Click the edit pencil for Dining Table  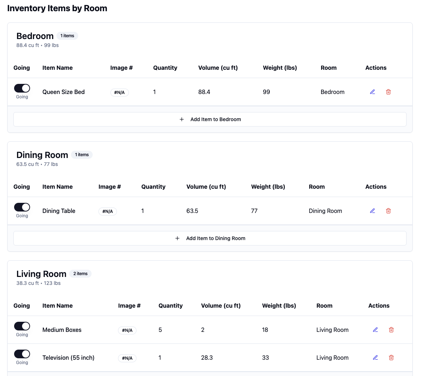pyautogui.click(x=373, y=211)
